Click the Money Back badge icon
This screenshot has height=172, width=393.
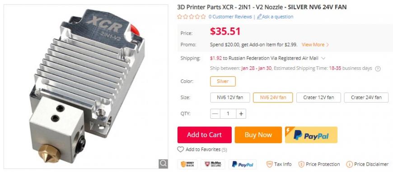pyautogui.click(x=187, y=164)
